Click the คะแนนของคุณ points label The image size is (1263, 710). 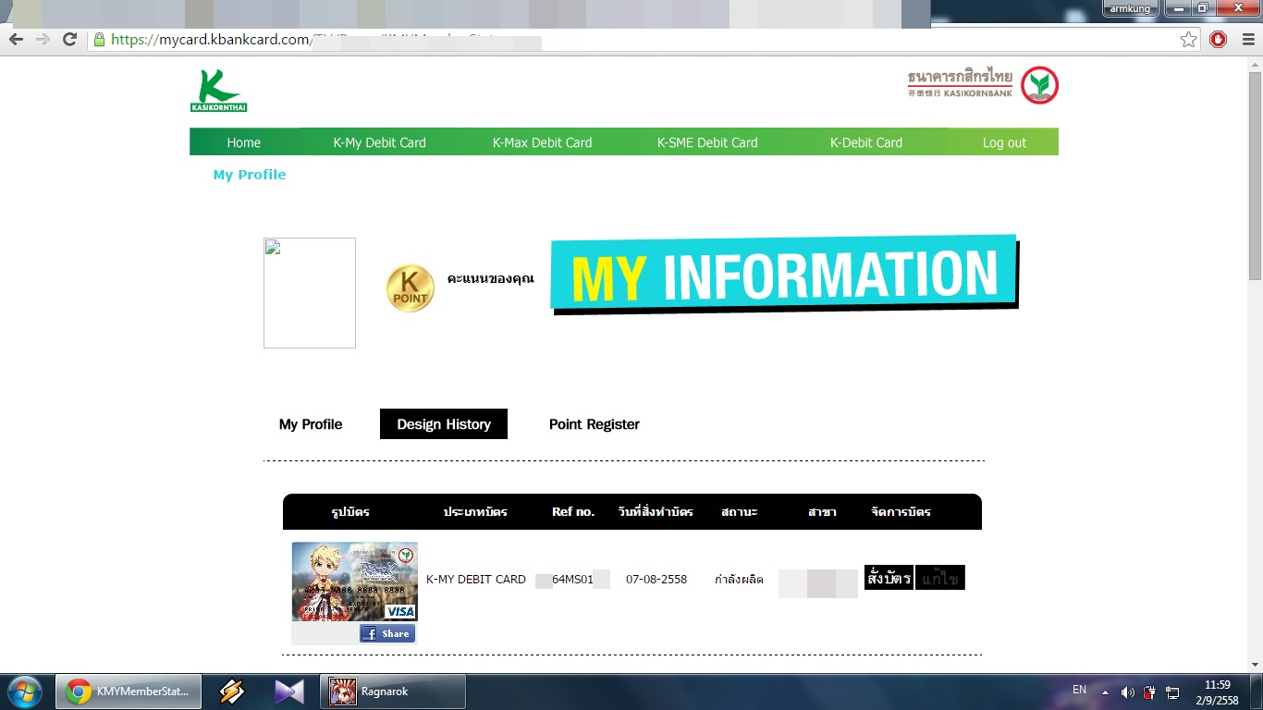[491, 278]
